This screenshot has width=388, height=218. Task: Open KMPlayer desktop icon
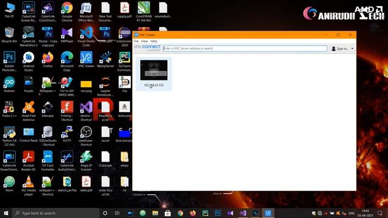[67, 35]
